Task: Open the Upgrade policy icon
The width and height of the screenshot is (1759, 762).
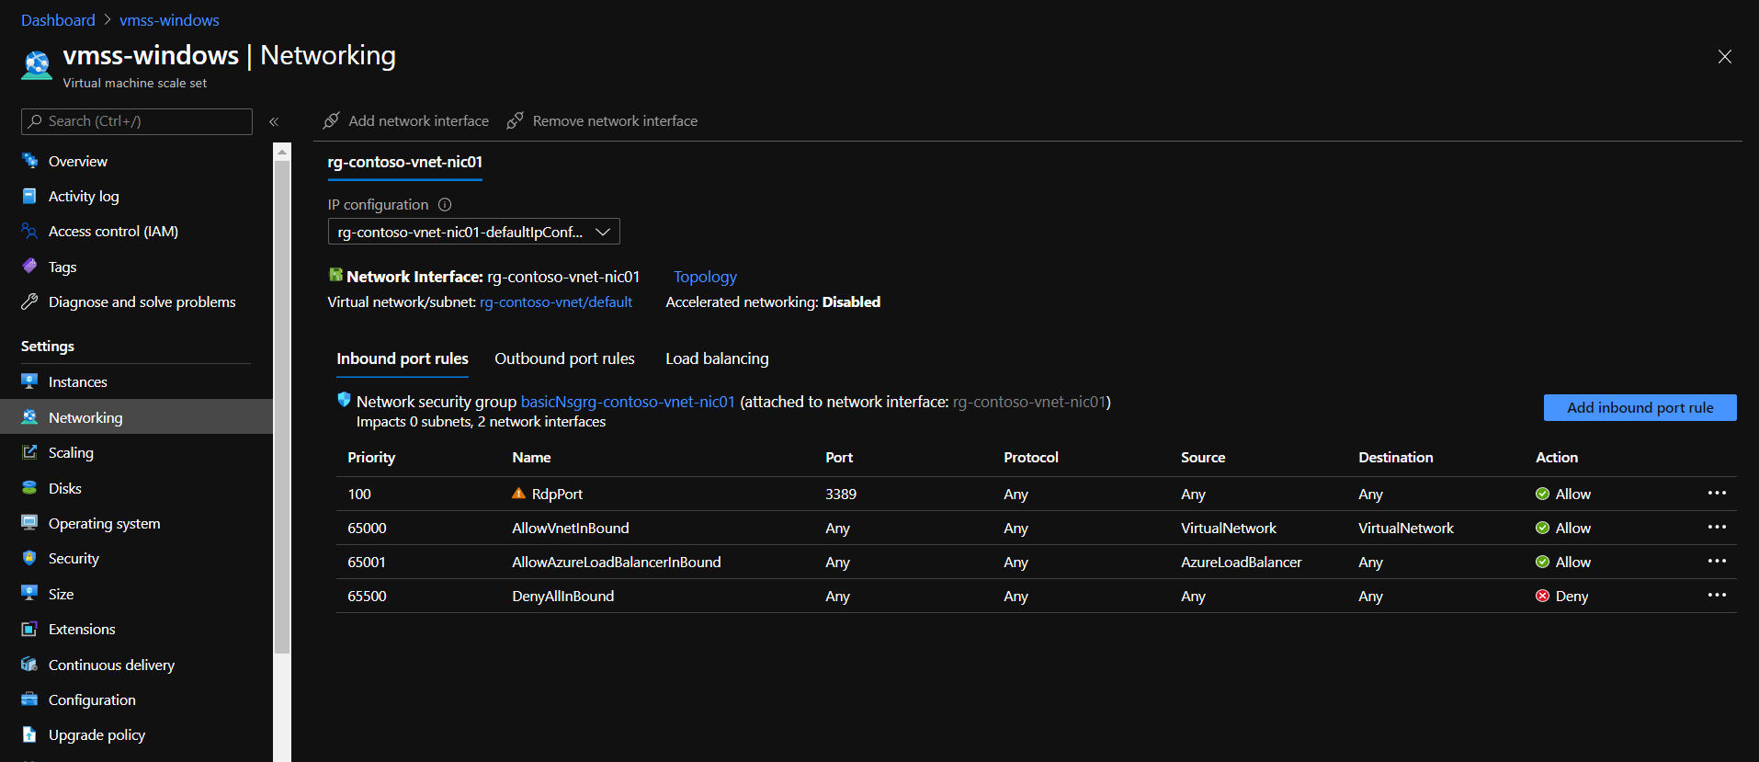Action: [x=29, y=734]
